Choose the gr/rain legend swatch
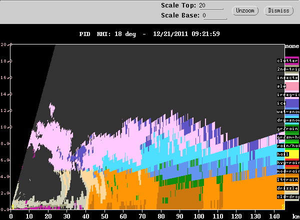 [292, 128]
